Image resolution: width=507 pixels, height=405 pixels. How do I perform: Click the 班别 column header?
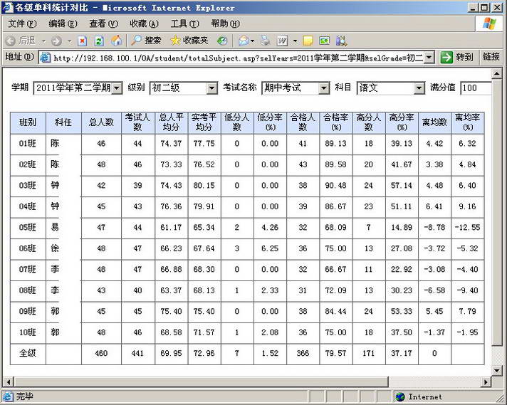[x=28, y=123]
